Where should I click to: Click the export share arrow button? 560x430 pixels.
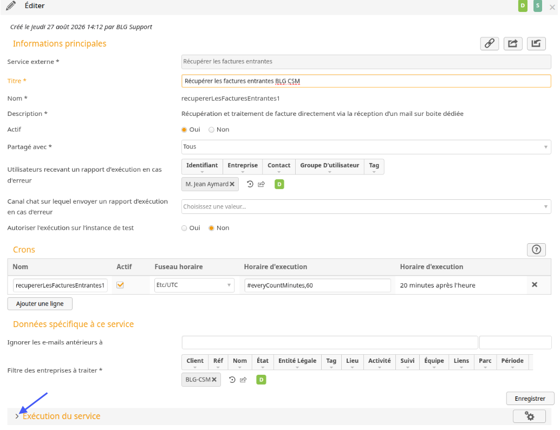pos(513,43)
